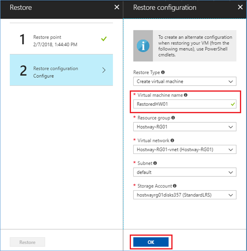The width and height of the screenshot is (247, 251).
Task: Select step 2 Restore configuration
Action: [x=61, y=70]
